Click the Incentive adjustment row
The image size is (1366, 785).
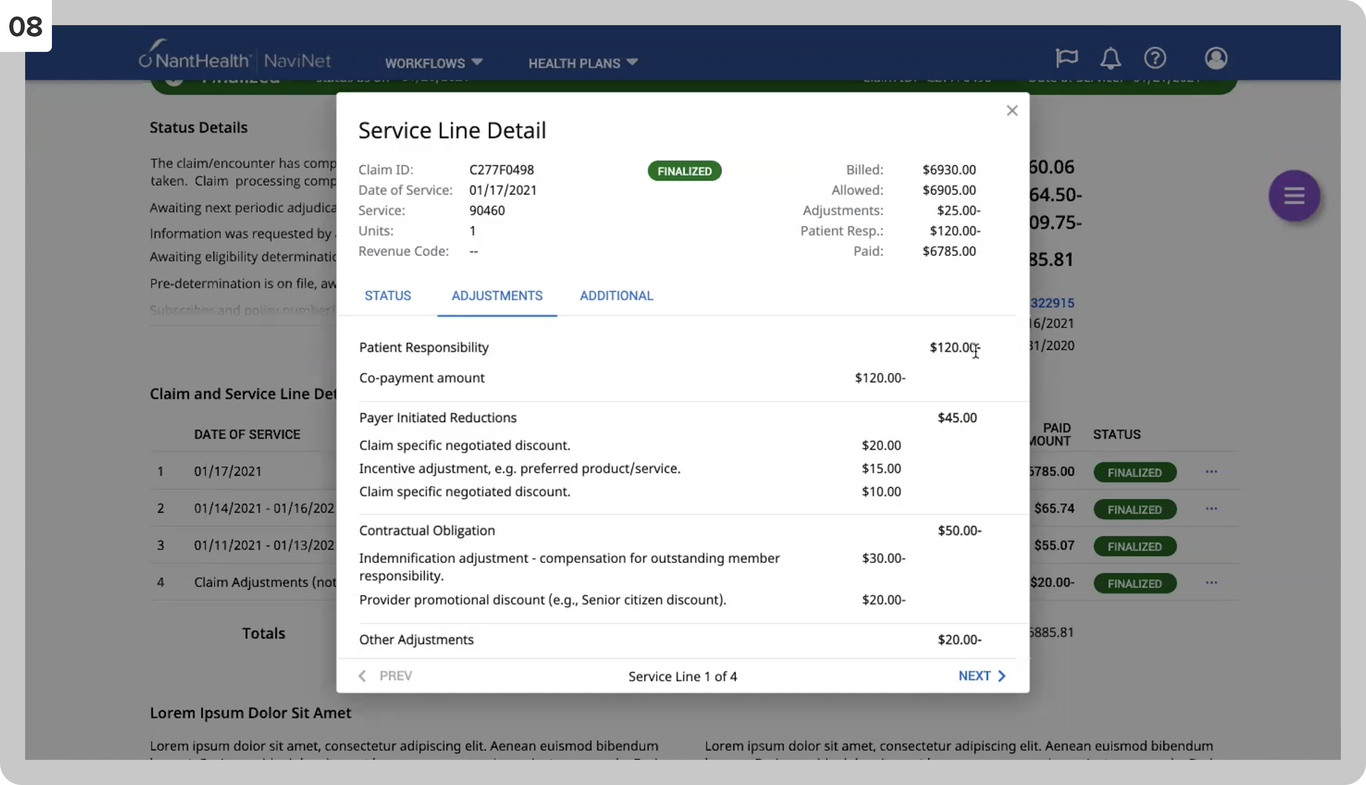[630, 469]
